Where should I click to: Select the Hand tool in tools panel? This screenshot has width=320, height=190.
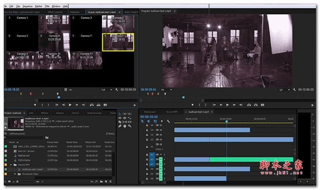click(x=124, y=126)
